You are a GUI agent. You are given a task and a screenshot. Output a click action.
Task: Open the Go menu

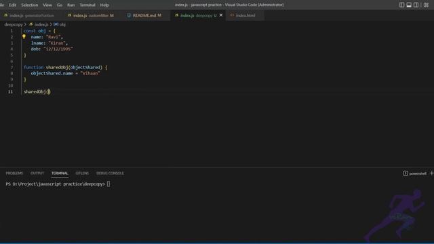coord(60,5)
